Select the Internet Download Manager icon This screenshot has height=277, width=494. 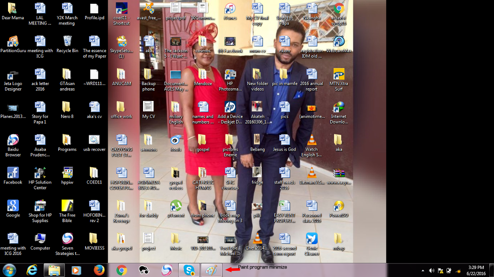click(x=339, y=113)
